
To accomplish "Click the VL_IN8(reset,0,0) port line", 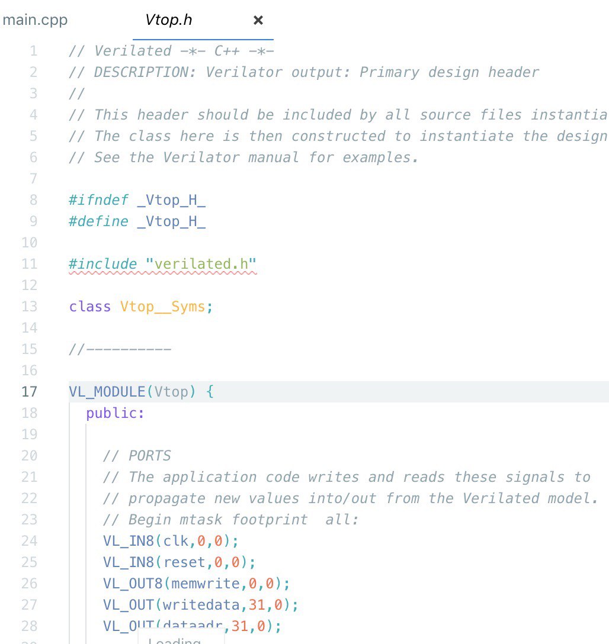I will pyautogui.click(x=180, y=562).
